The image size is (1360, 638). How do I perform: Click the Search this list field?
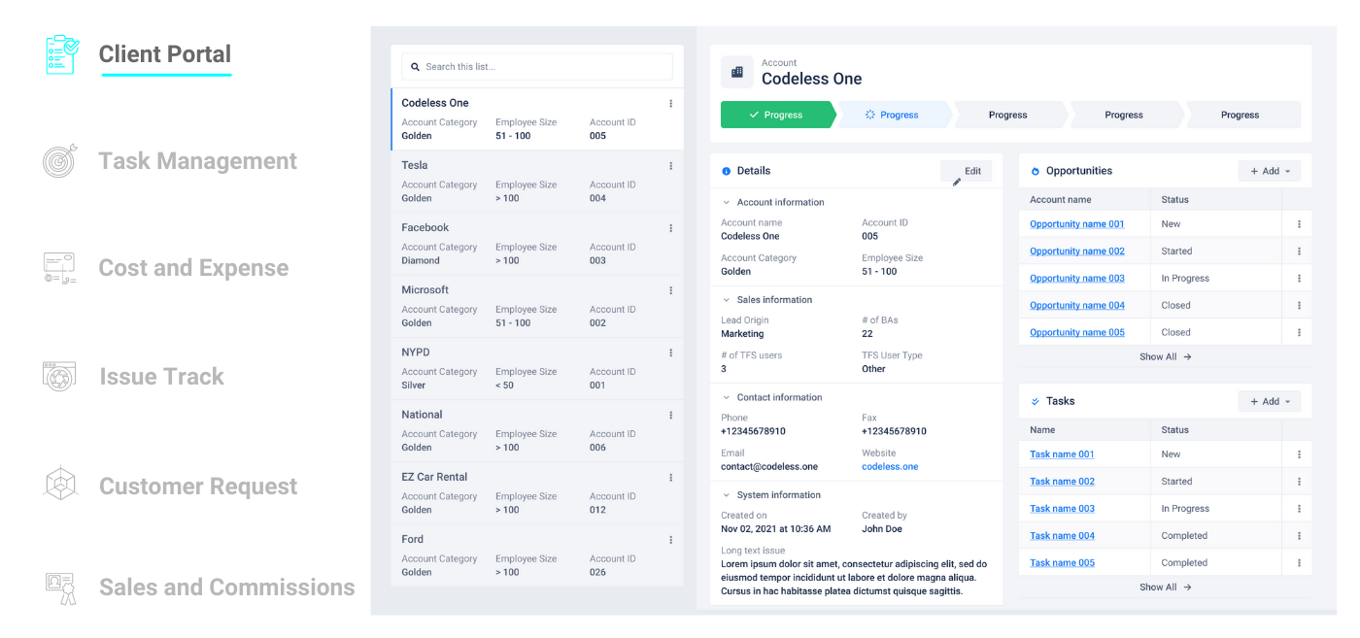537,67
